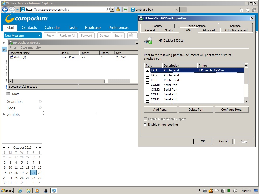Viewport: 259px width, 194px height.
Task: Open the file explorer taskbar icon
Action: pos(29,191)
